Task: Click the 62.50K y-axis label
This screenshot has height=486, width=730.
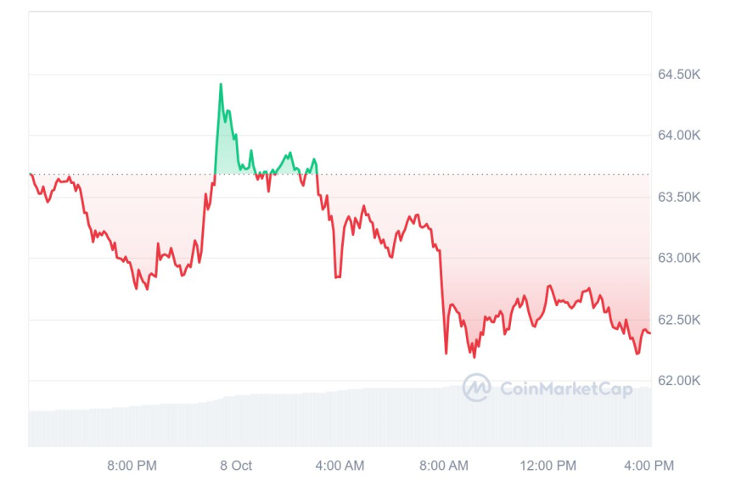Action: click(679, 320)
